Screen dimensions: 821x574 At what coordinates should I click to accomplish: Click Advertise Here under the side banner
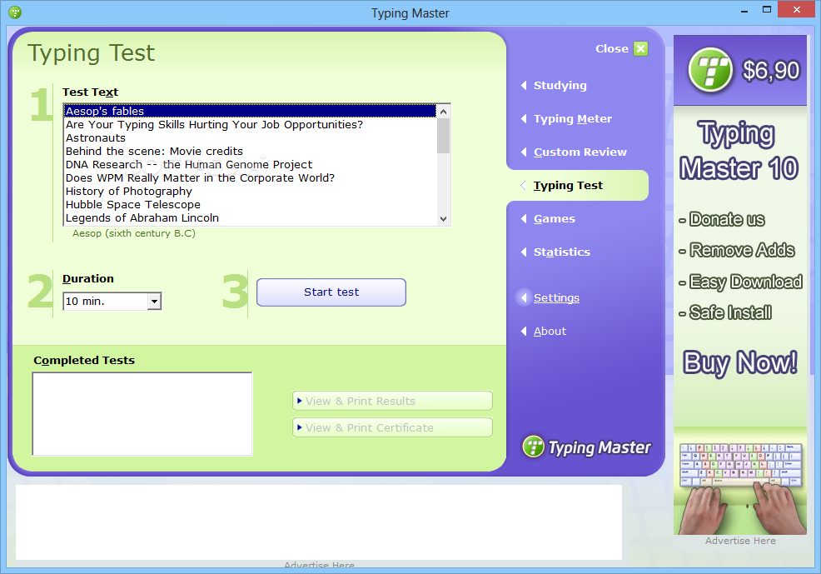pyautogui.click(x=740, y=541)
